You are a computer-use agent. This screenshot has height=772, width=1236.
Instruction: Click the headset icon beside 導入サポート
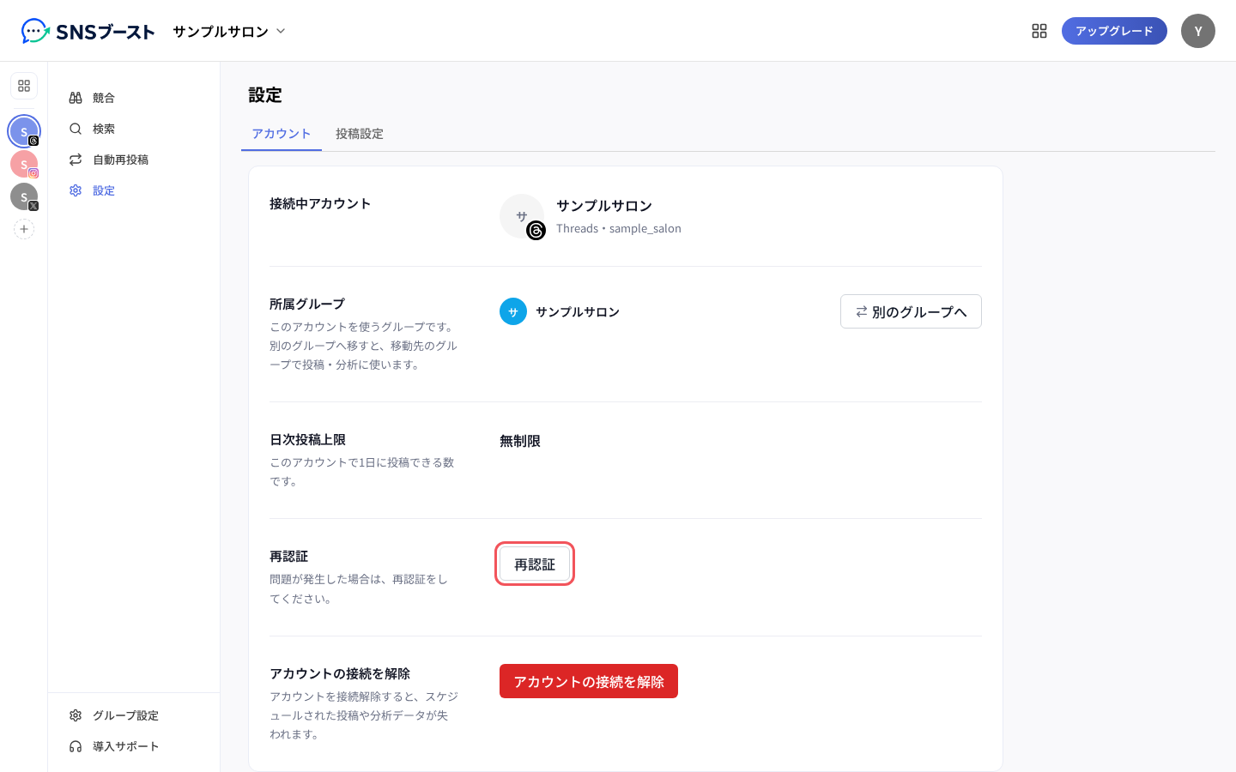[76, 746]
